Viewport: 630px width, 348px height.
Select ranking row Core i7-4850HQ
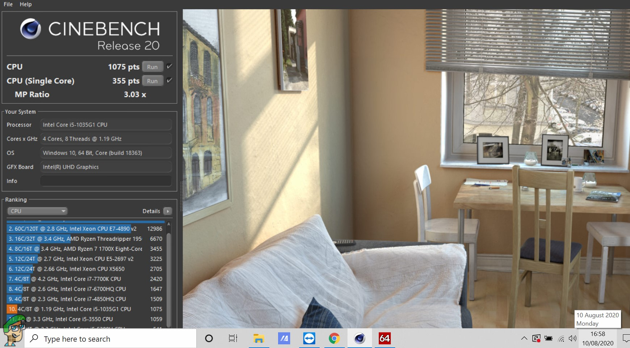(x=85, y=299)
